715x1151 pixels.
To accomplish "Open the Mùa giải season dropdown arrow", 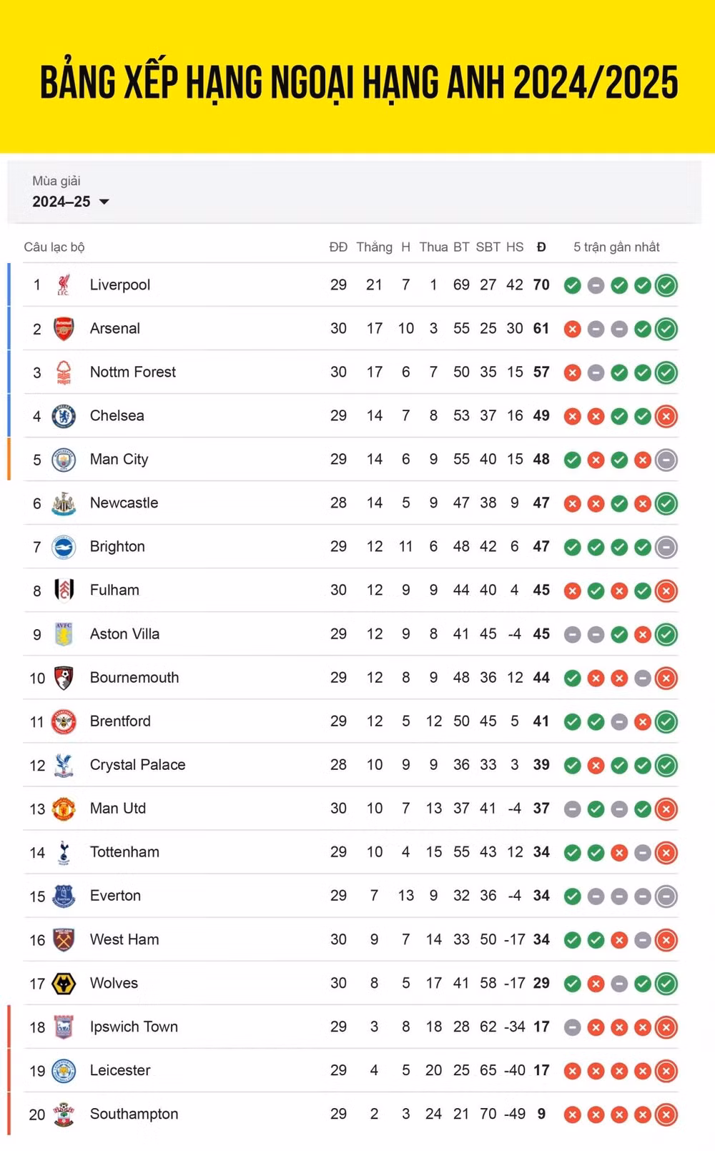I will [x=104, y=202].
